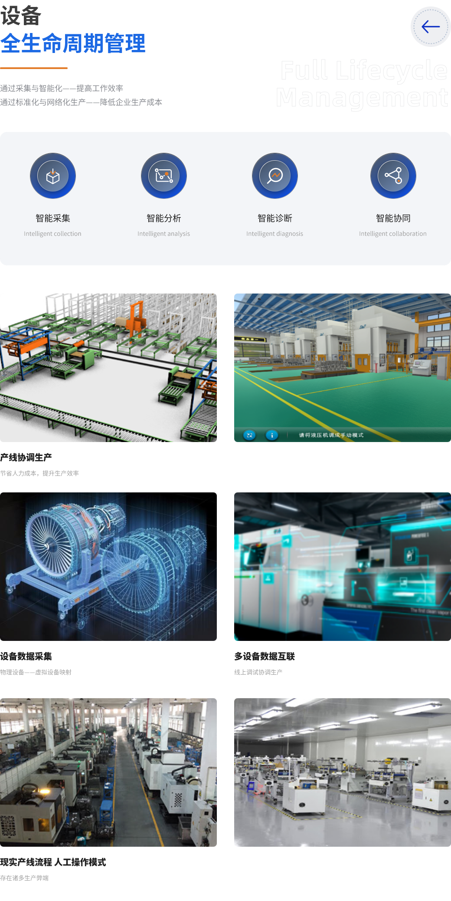
Task: Open the jet engine digital twin image
Action: pyautogui.click(x=108, y=567)
